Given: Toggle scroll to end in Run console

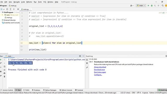Looking at the screenshot, I should pos(4,70).
